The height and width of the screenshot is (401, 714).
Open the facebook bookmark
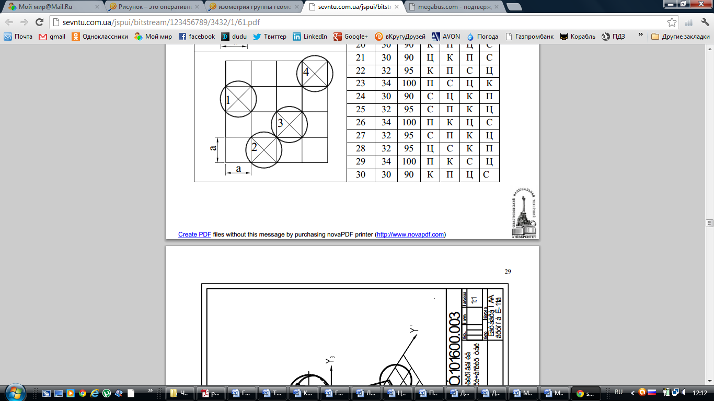[x=197, y=37]
